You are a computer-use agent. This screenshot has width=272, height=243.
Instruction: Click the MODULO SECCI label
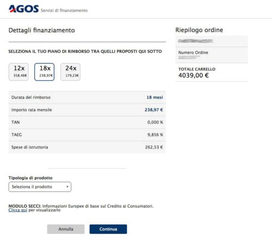(x=25, y=206)
